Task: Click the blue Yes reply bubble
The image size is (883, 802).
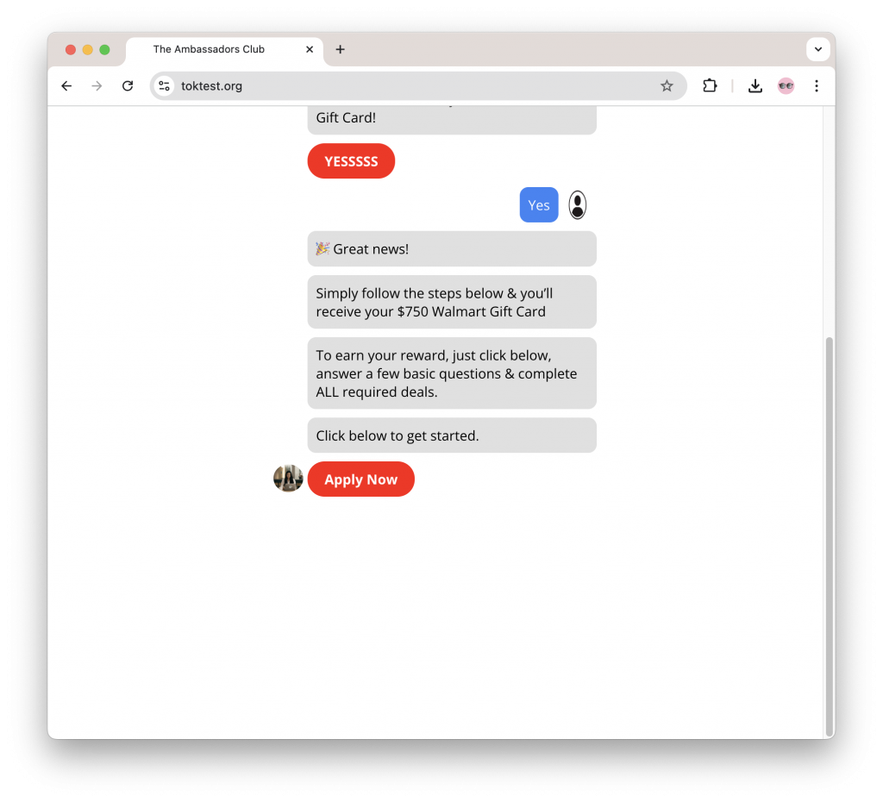Action: (539, 205)
